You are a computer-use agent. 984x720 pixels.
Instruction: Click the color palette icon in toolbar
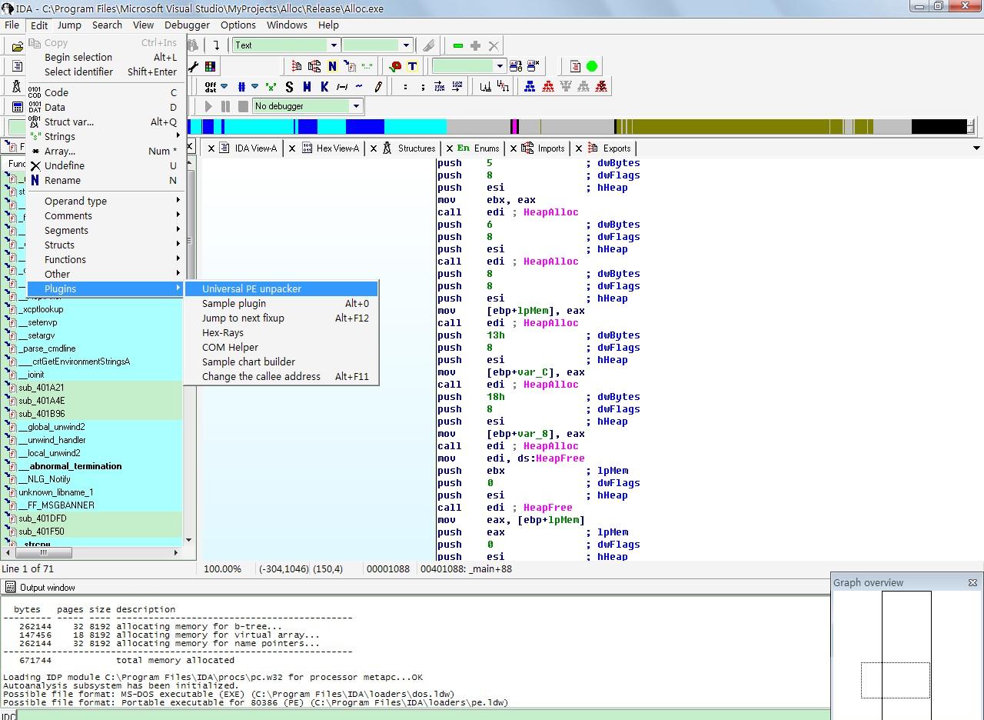point(210,66)
